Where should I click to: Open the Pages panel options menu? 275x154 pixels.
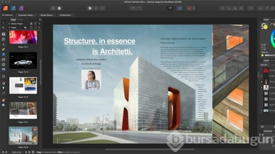(40, 20)
